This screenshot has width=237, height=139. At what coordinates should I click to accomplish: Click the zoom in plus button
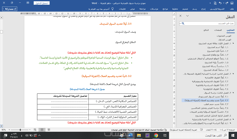click(9, 130)
